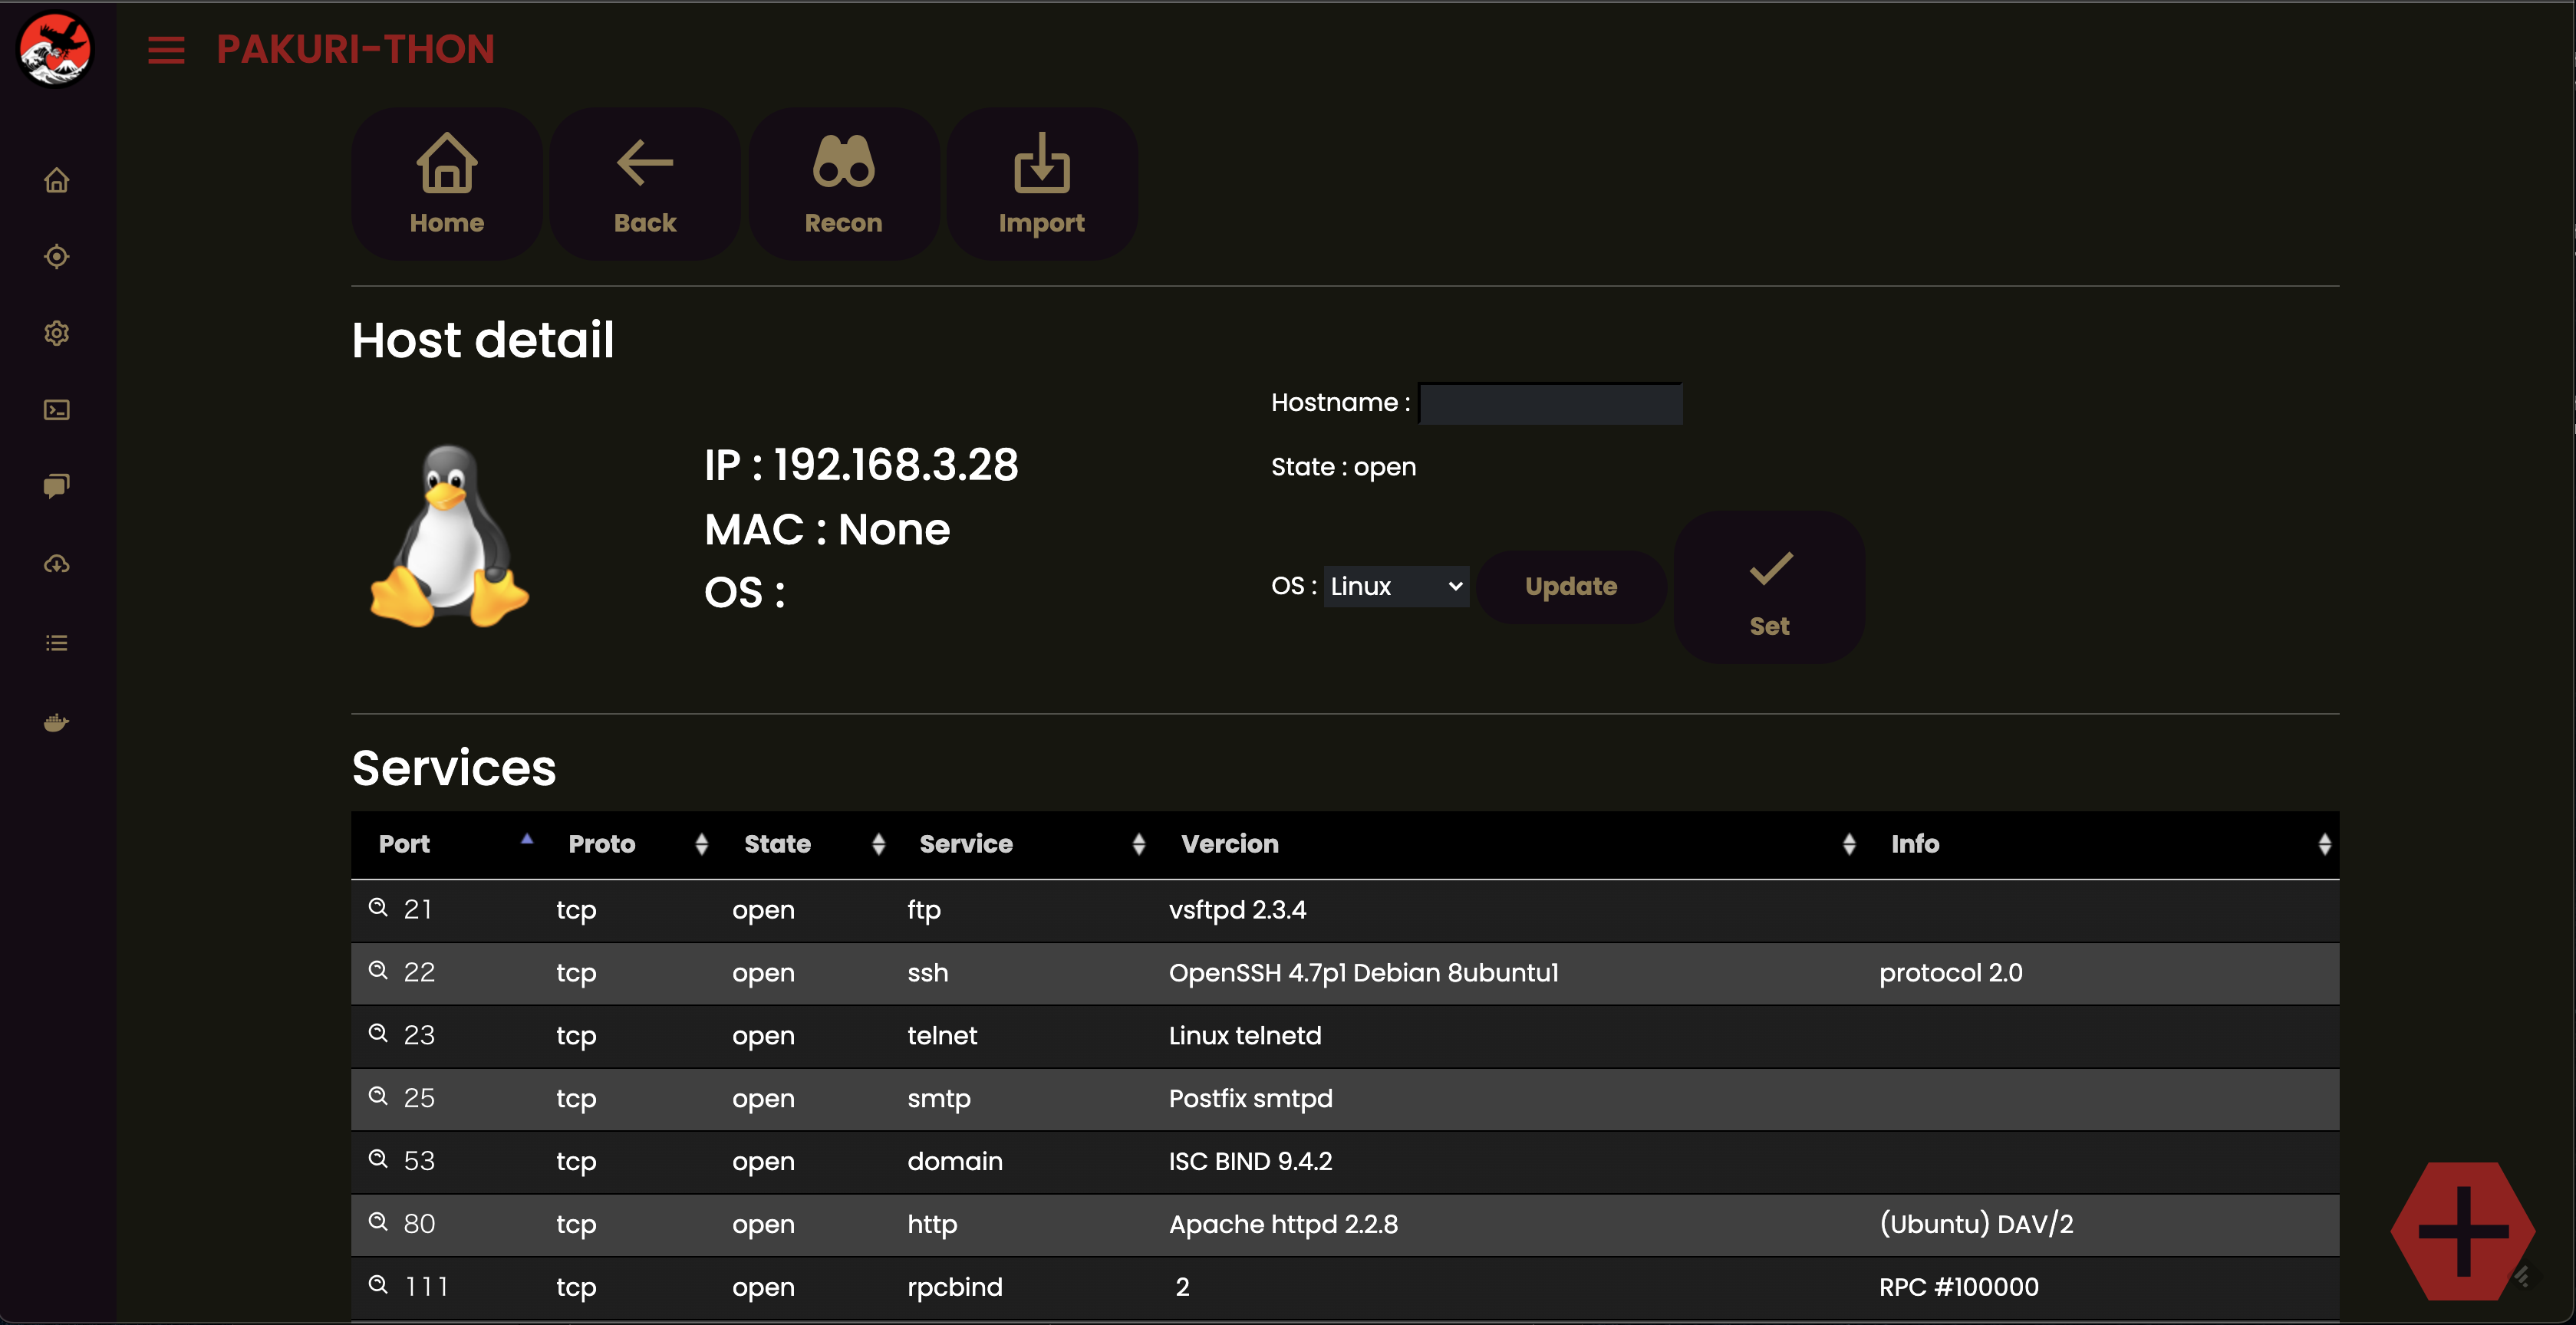Click the 'Services' heading
2576x1325 pixels.
pyautogui.click(x=454, y=768)
